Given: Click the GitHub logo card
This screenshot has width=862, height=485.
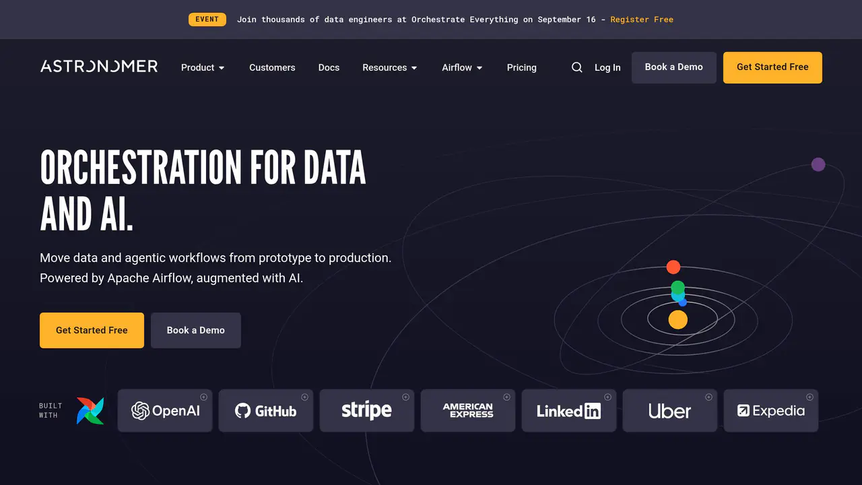Looking at the screenshot, I should [x=266, y=410].
